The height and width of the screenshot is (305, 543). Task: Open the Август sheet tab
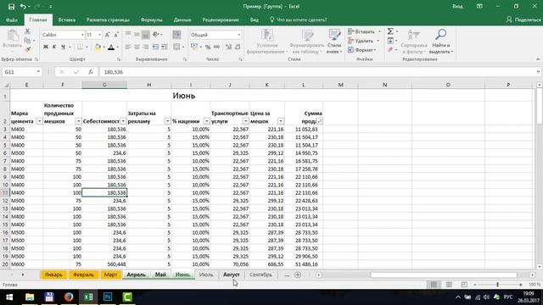point(232,274)
